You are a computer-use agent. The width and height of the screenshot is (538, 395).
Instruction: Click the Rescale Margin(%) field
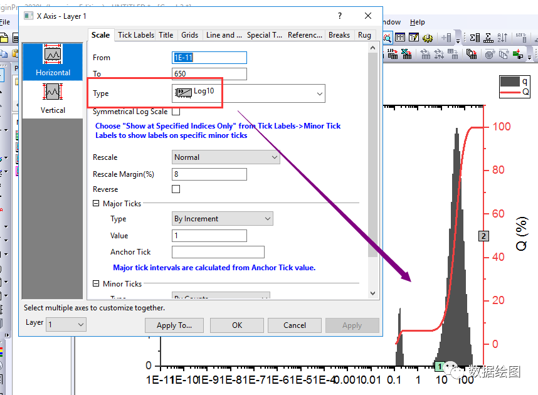209,174
